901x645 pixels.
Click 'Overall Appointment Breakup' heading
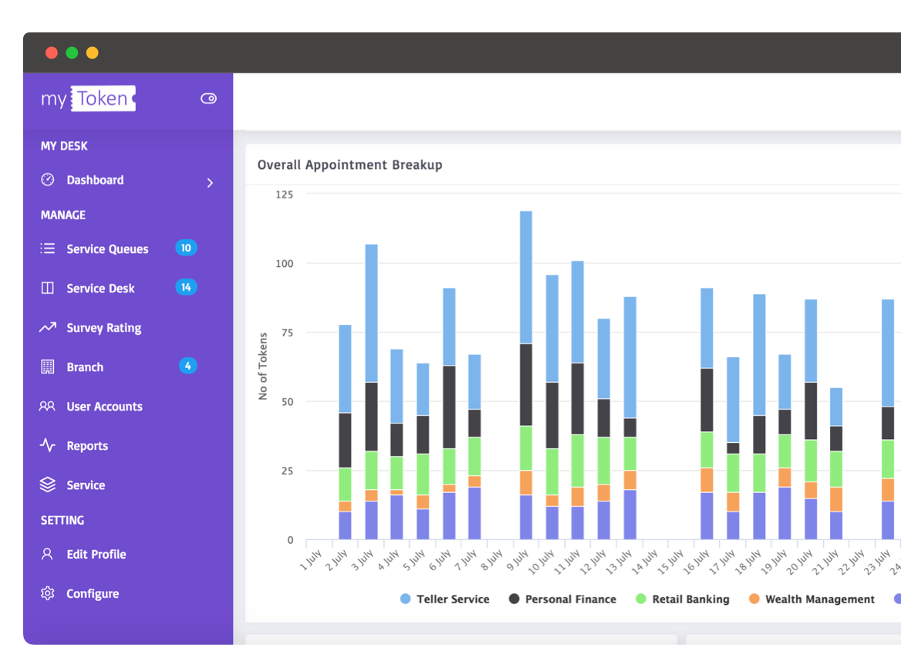350,165
